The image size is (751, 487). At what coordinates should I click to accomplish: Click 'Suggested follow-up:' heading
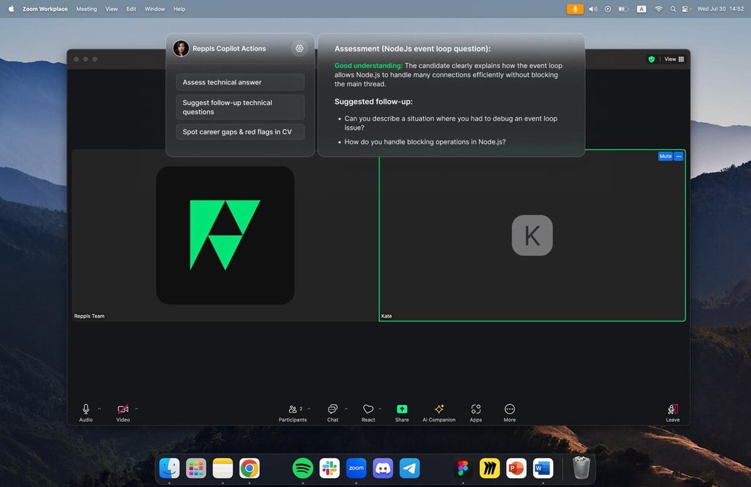374,101
